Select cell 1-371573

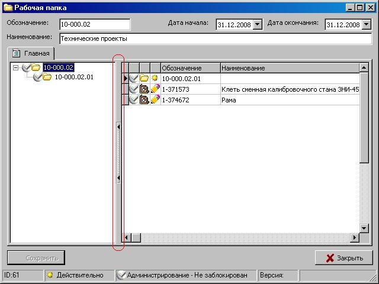[191, 89]
